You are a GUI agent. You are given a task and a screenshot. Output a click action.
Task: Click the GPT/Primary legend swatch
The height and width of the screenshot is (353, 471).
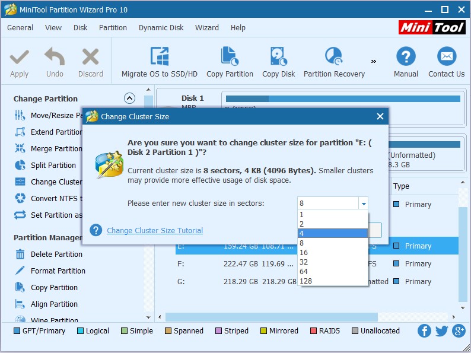pyautogui.click(x=17, y=331)
